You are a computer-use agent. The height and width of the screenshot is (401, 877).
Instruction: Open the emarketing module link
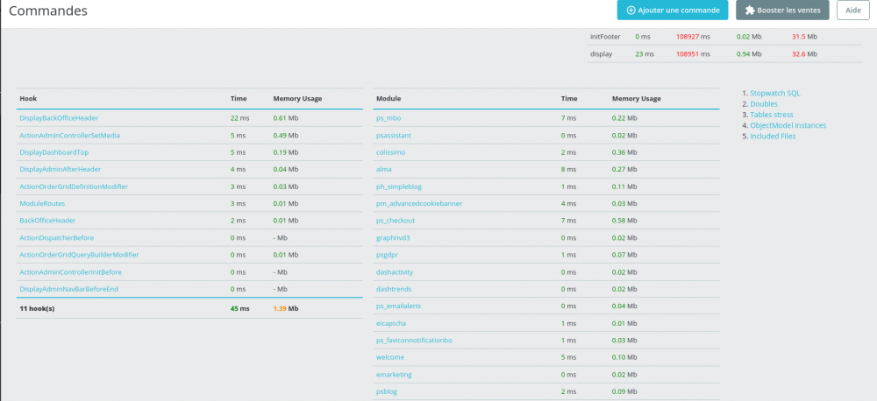point(394,375)
